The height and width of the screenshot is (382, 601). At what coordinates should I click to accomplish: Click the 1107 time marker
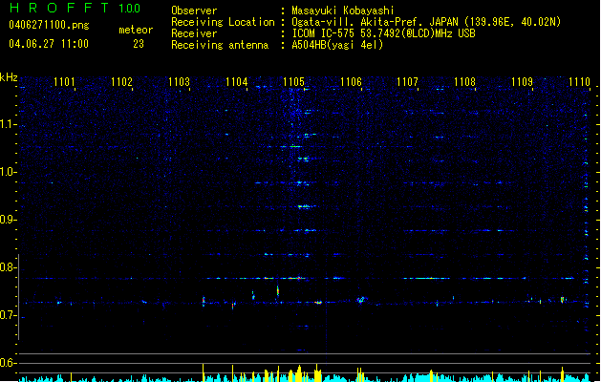[x=407, y=82]
